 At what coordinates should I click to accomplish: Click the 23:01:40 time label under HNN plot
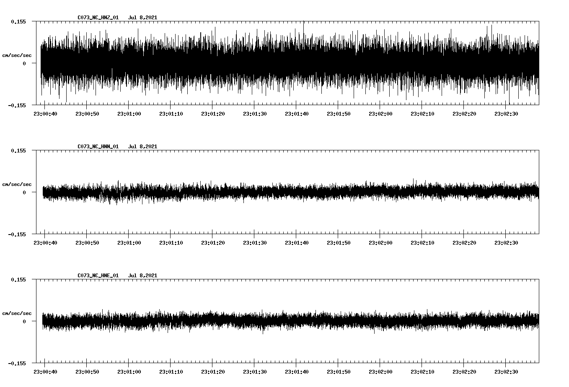297,243
